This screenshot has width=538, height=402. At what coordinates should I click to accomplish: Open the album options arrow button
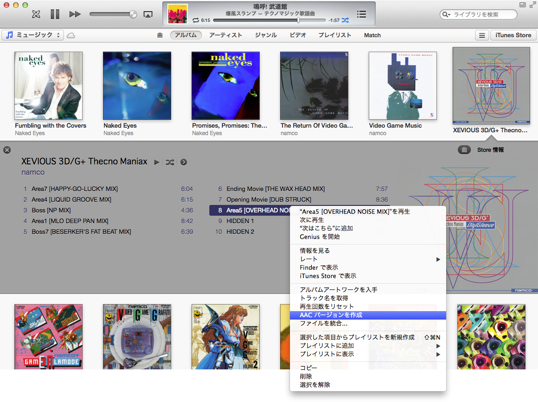pos(184,162)
